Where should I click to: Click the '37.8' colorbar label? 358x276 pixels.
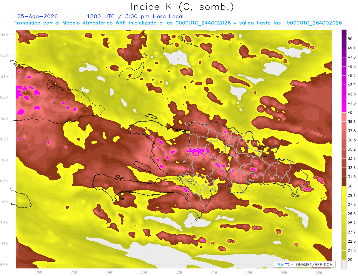(x=352, y=131)
